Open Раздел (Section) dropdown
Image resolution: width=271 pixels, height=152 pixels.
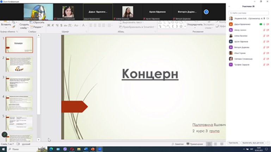pos(37,27)
